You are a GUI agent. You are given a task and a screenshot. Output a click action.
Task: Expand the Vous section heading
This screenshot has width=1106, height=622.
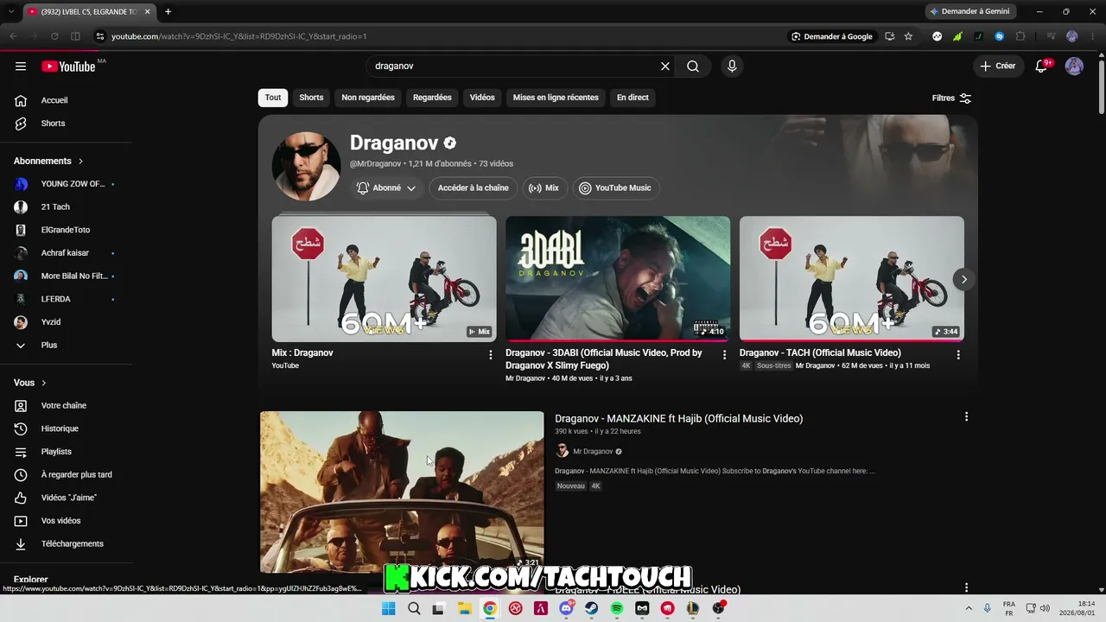pyautogui.click(x=30, y=383)
